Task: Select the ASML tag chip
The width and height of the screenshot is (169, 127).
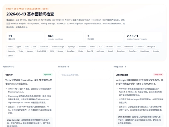Action: (27, 47)
